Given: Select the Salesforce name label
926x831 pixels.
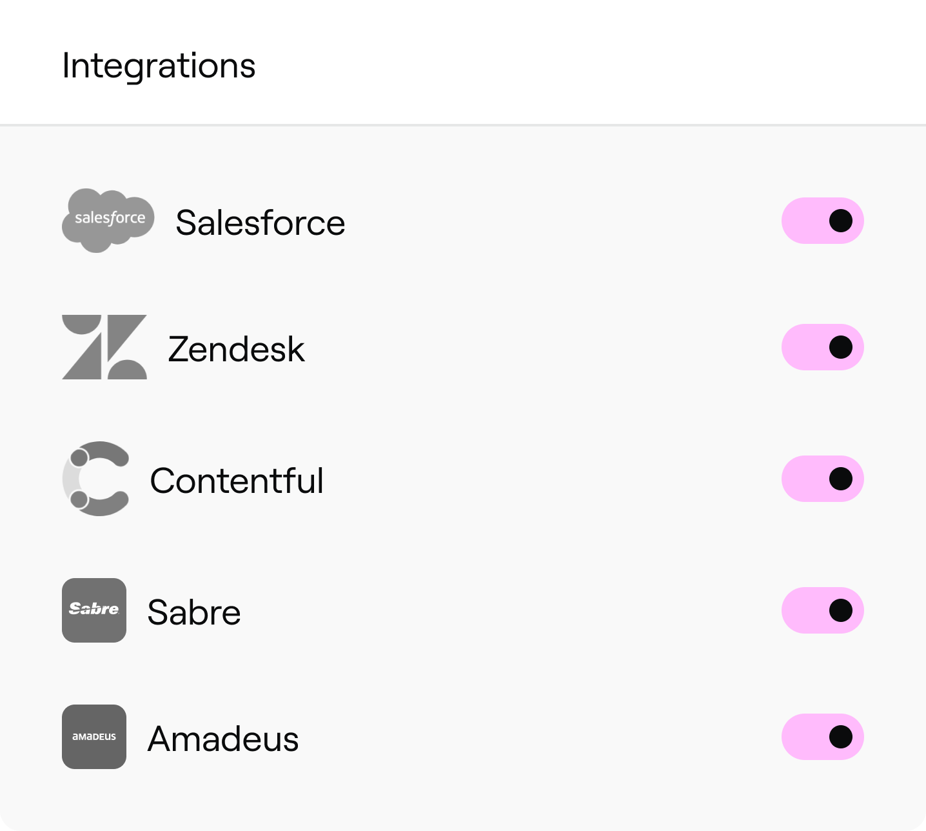Looking at the screenshot, I should coord(260,223).
